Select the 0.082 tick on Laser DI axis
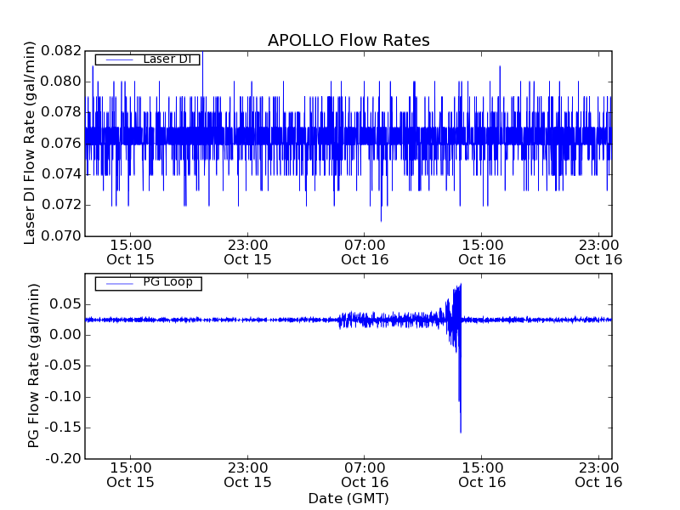680x510 pixels. point(61,51)
